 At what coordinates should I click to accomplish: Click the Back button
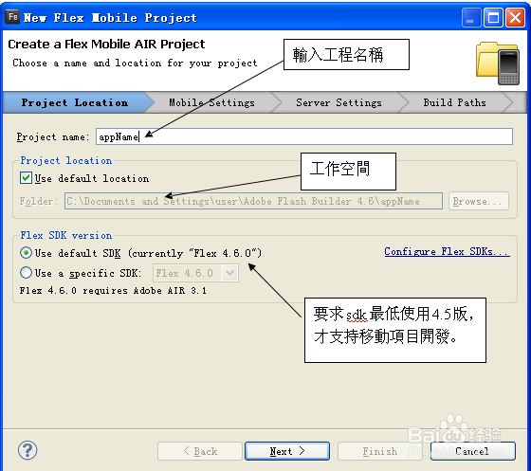coord(200,451)
